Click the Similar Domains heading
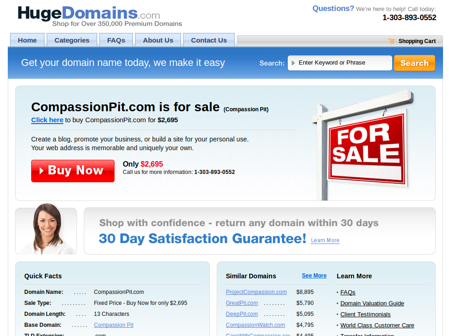 (x=251, y=276)
